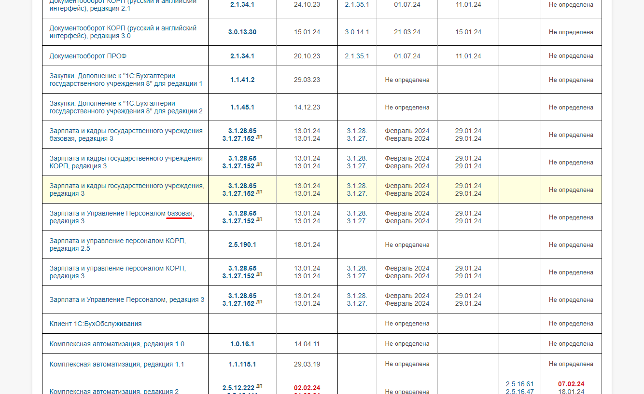This screenshot has height=394, width=644.
Task: Open version 1.1.45.1 link
Action: pos(242,107)
